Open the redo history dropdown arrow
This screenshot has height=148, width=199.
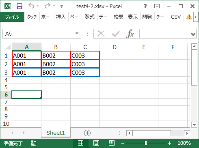[x=54, y=6]
